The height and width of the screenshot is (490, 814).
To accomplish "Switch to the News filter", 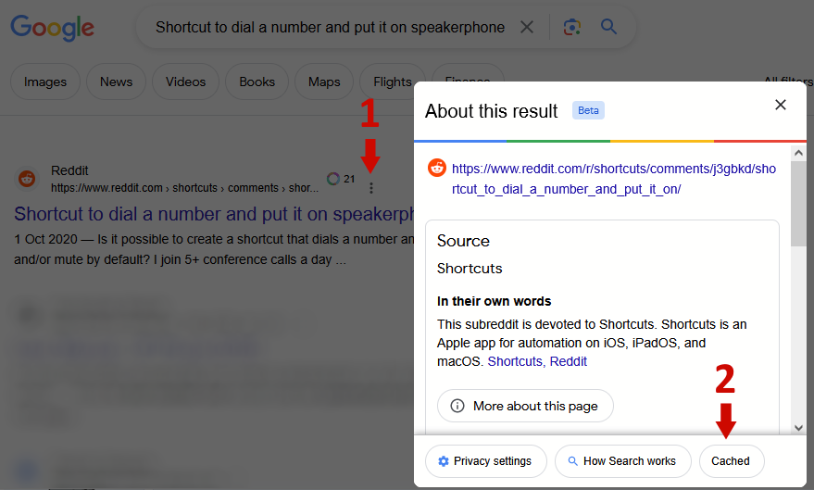I will coord(117,82).
